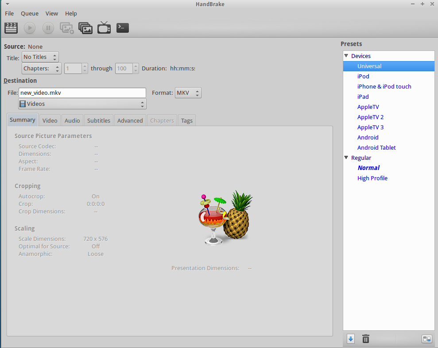Click the disabled Chapters tab

click(x=162, y=120)
